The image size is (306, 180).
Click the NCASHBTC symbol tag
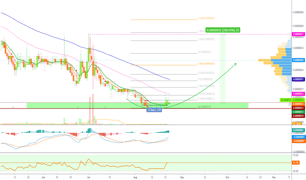tap(286, 100)
